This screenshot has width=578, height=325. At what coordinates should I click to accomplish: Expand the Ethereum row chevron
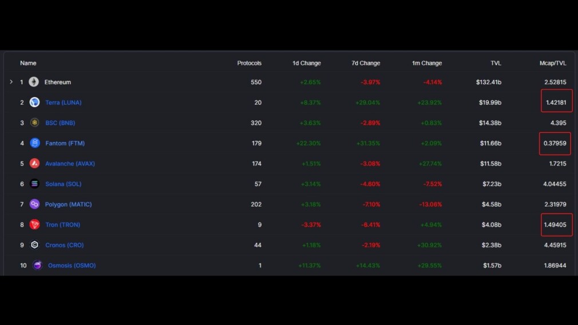tap(11, 82)
